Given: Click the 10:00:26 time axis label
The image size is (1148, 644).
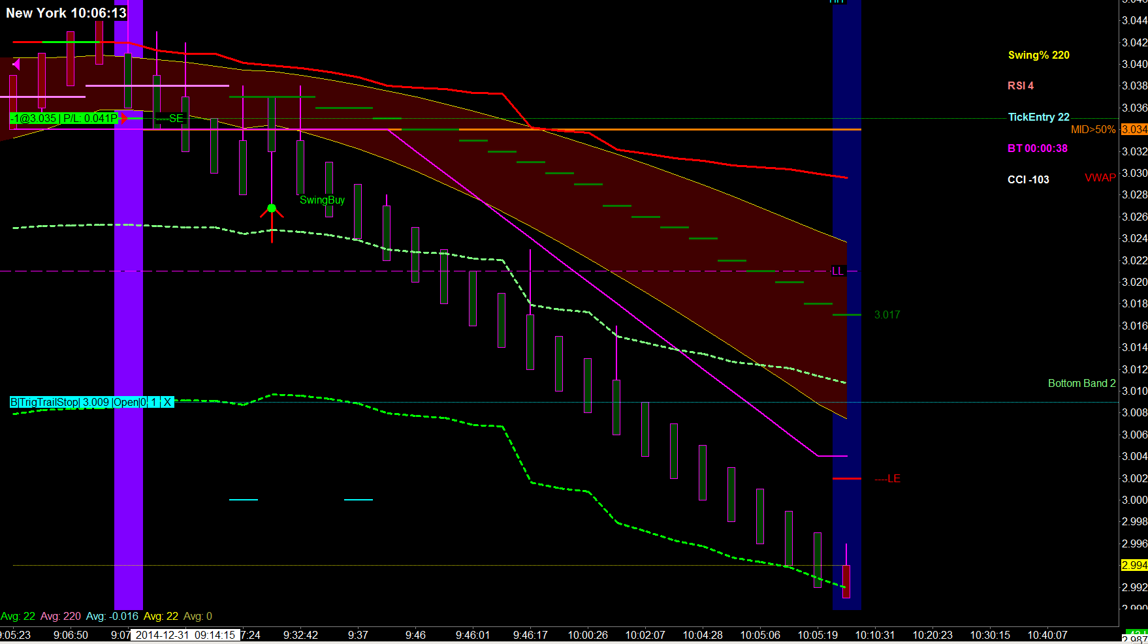Looking at the screenshot, I should click(x=588, y=635).
